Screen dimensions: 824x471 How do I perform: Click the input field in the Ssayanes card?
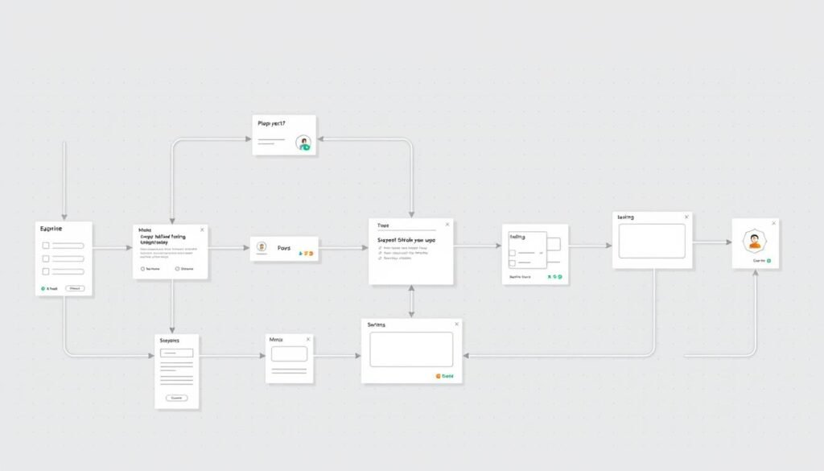(176, 353)
